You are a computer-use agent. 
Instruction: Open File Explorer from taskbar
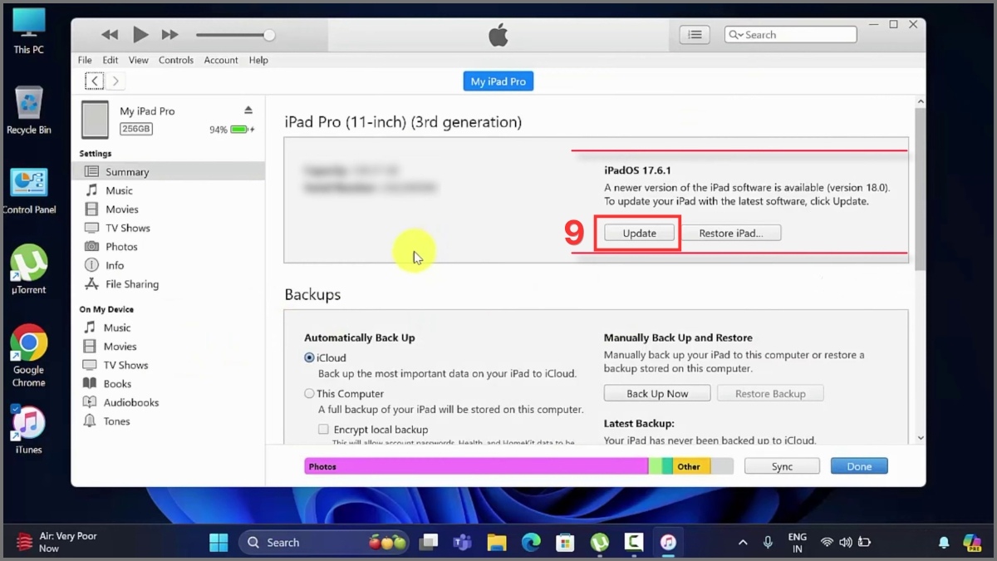[497, 543]
